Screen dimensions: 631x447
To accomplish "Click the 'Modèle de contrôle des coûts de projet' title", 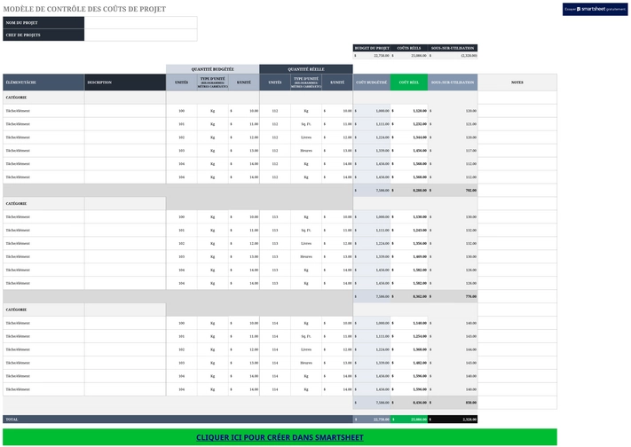I will [84, 9].
